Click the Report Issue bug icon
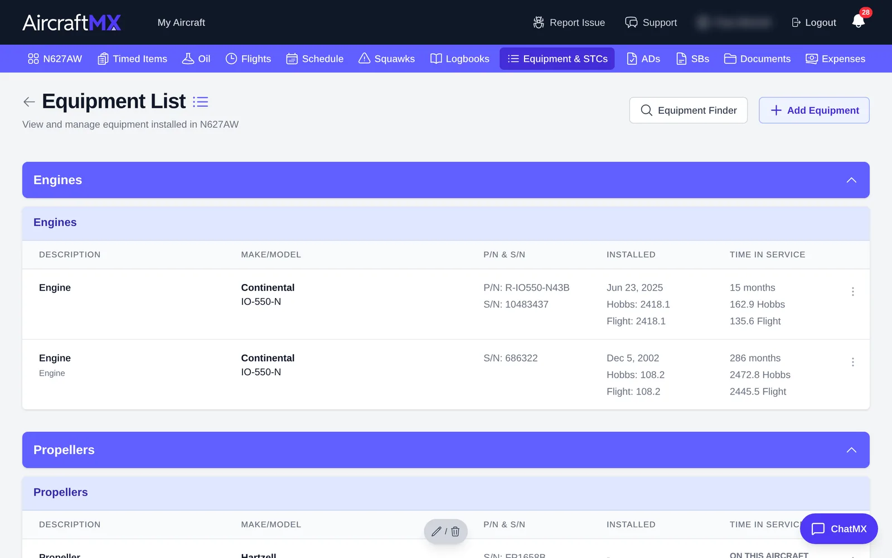This screenshot has height=558, width=892. tap(539, 22)
